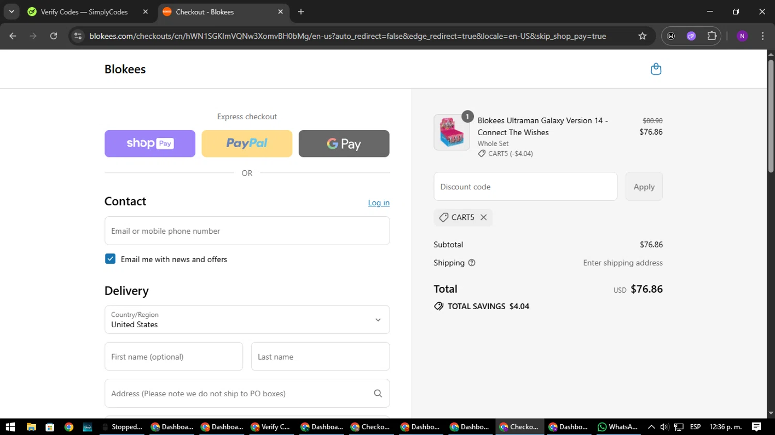
Task: Click the network tray icon
Action: (x=679, y=427)
